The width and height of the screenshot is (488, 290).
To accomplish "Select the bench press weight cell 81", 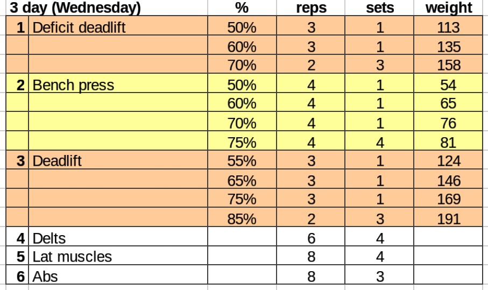I will 448,143.
